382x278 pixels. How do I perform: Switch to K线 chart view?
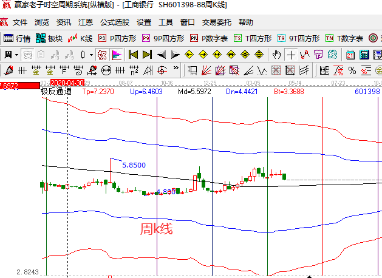(80, 38)
